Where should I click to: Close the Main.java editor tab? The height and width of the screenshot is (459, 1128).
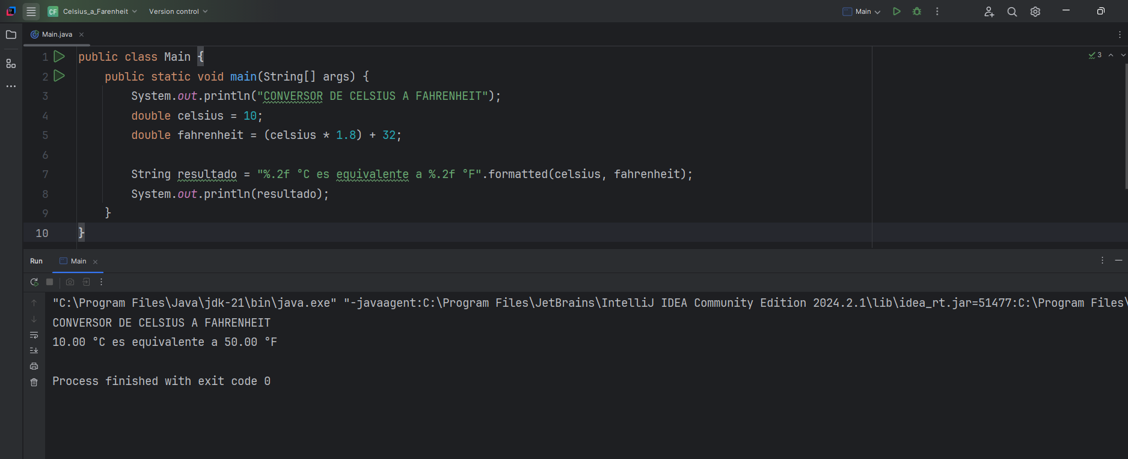coord(81,34)
